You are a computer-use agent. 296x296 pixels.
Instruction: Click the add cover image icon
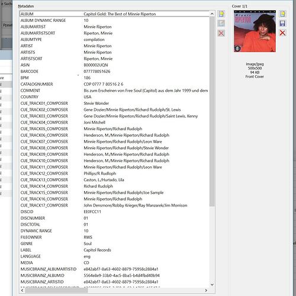[x=282, y=14]
